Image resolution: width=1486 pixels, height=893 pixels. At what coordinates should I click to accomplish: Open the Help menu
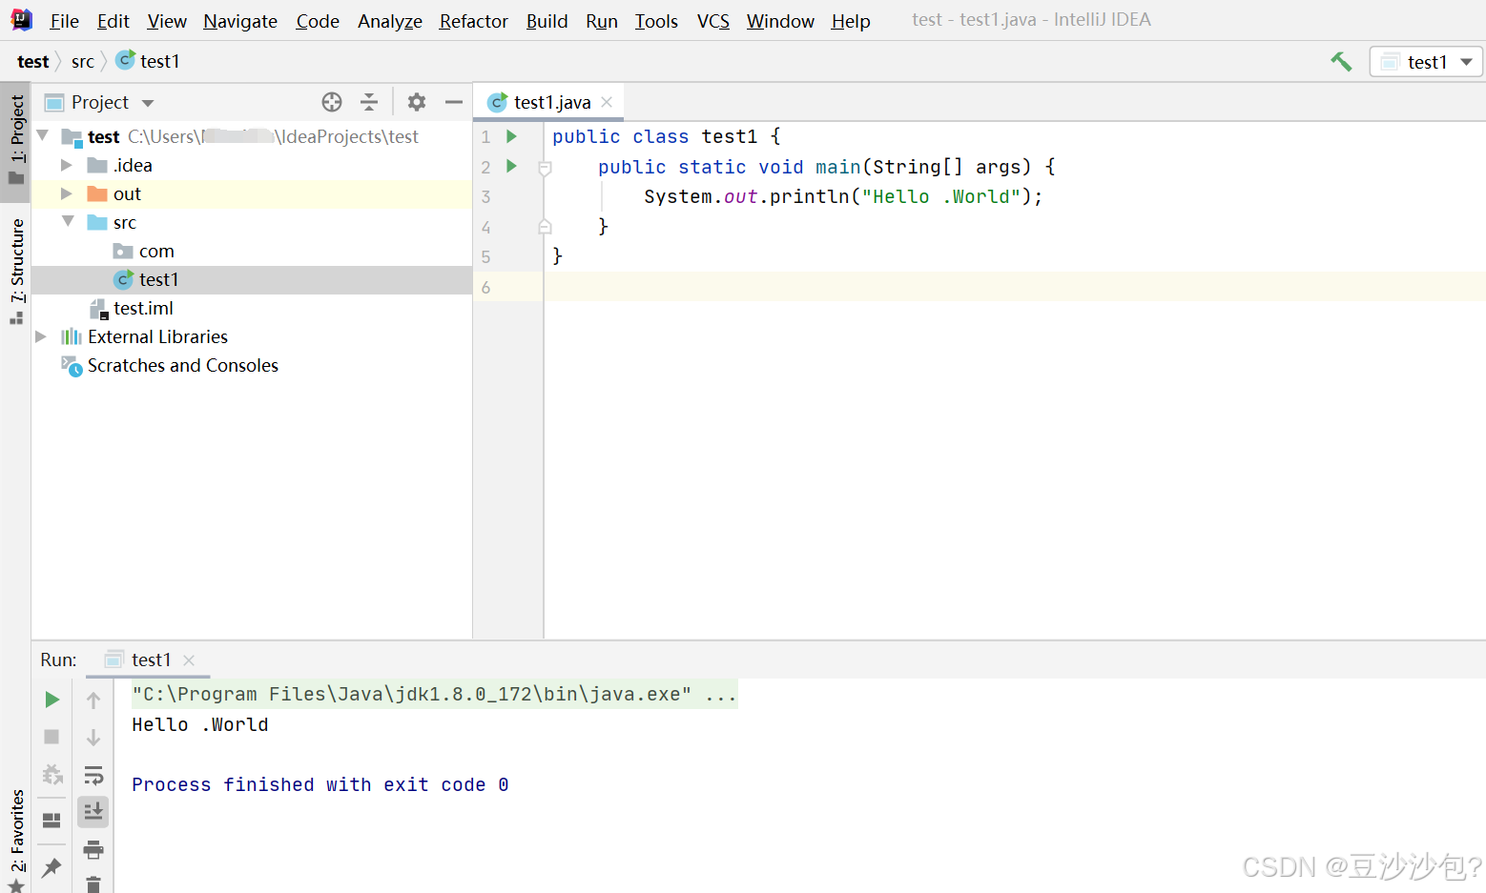click(x=851, y=21)
